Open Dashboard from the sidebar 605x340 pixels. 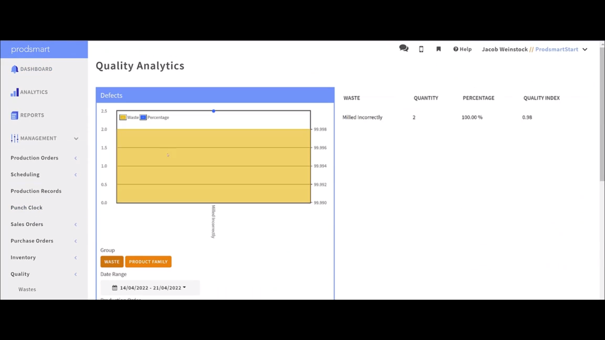36,69
